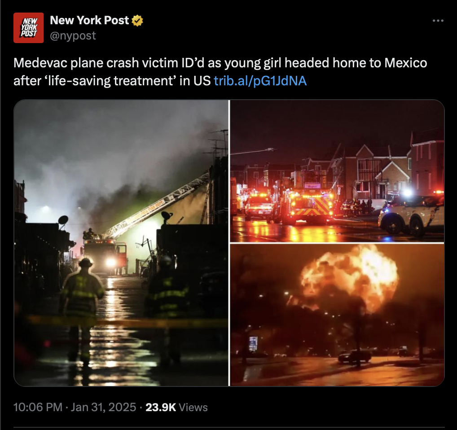Image resolution: width=457 pixels, height=430 pixels.
Task: Open the trib.al/pG1JdNA article link
Action: point(260,81)
